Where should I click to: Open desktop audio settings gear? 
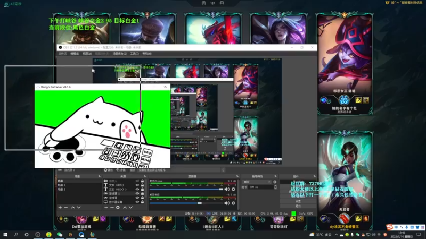[233, 203]
